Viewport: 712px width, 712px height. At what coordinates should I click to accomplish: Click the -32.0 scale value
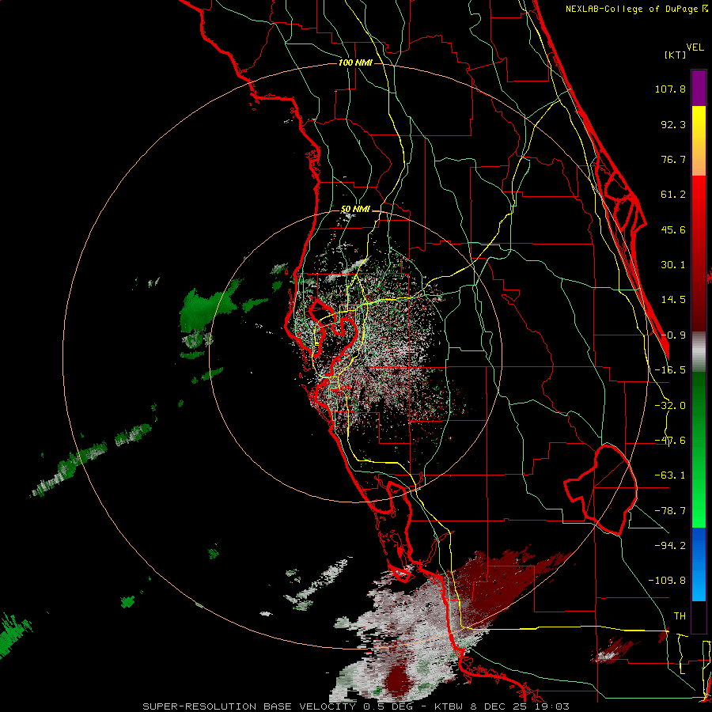pos(670,406)
